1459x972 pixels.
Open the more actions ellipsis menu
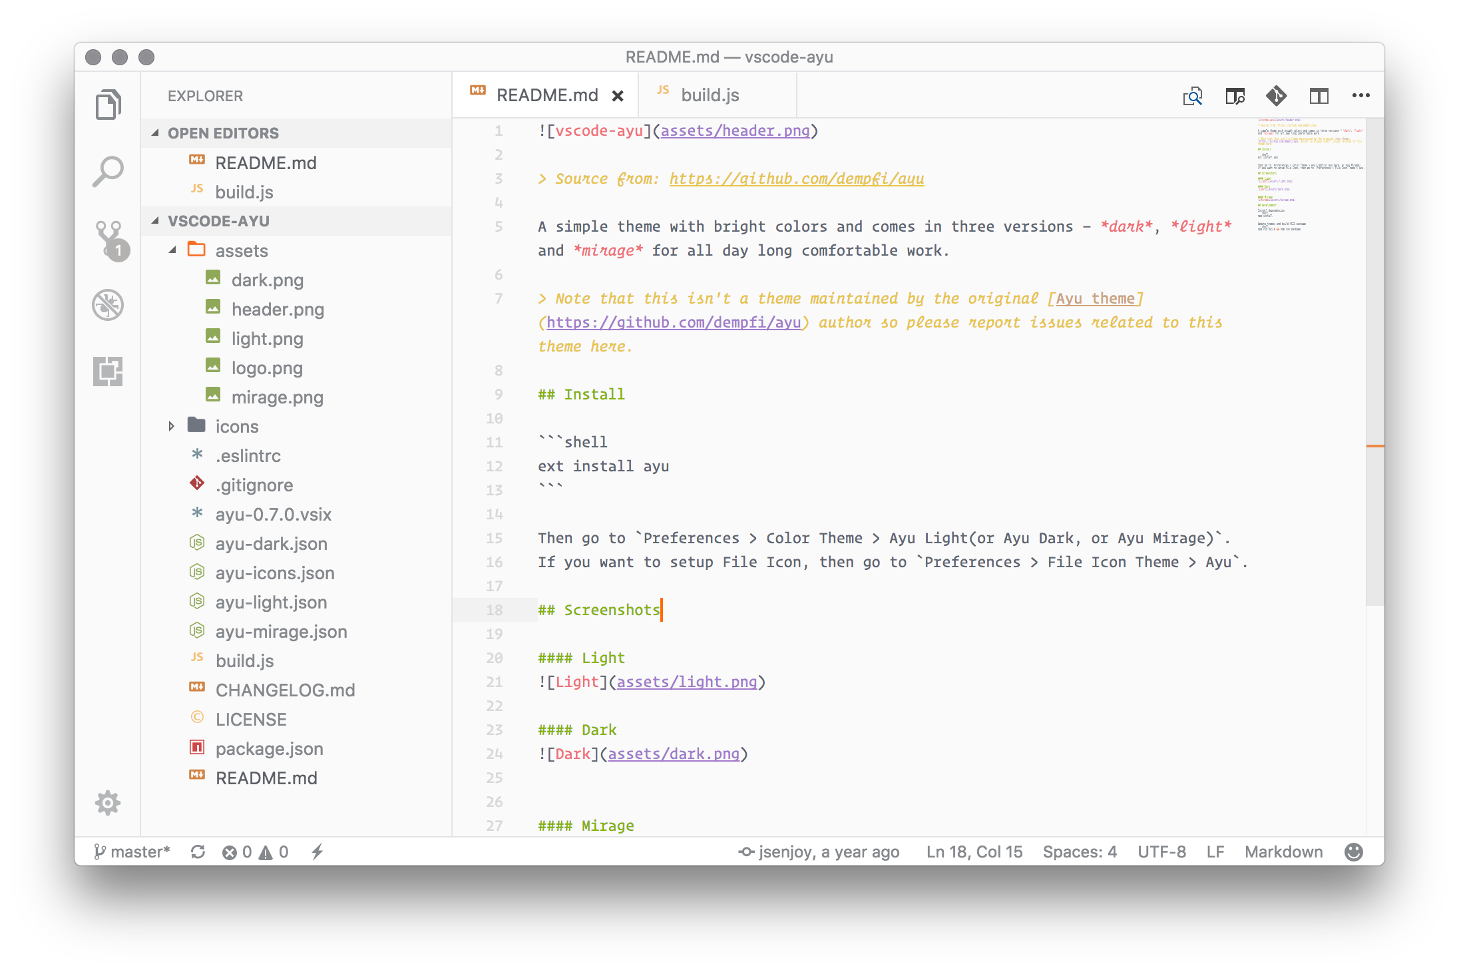click(1360, 96)
